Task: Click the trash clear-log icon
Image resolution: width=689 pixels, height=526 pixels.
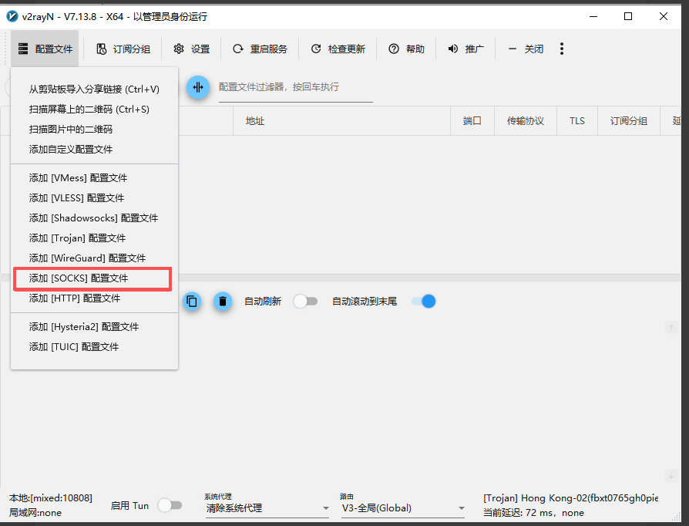Action: coord(223,302)
